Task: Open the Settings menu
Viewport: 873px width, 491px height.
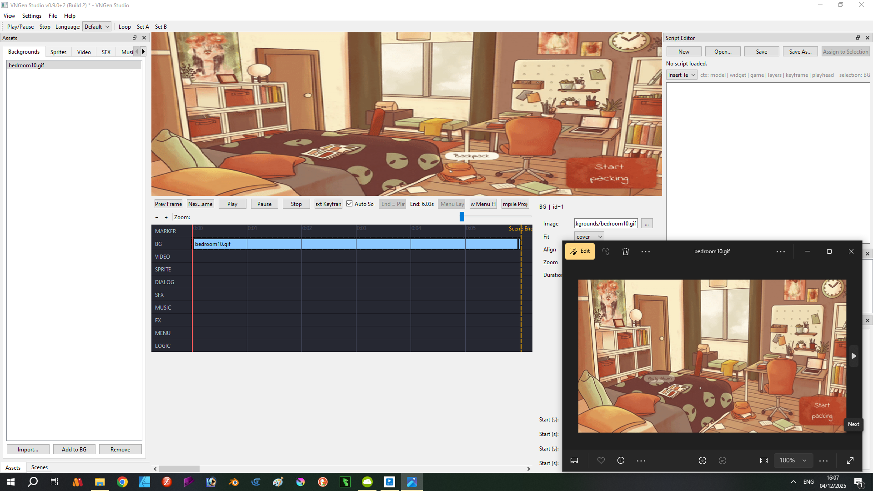Action: point(31,16)
